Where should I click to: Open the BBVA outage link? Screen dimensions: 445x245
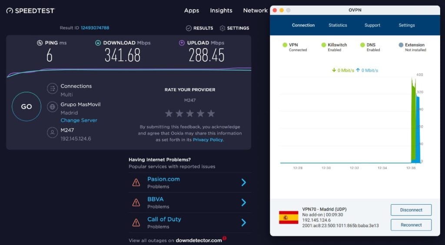156,199
